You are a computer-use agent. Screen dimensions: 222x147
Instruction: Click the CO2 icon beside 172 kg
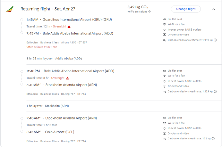tap(164, 139)
